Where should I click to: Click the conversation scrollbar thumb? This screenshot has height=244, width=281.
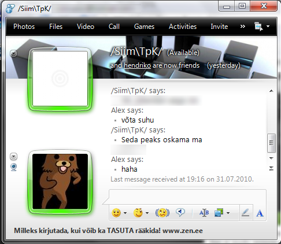271,143
